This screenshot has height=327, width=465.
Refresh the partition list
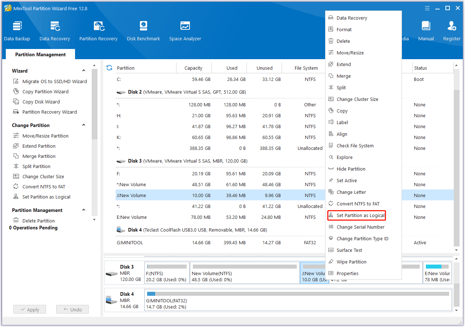pos(109,67)
